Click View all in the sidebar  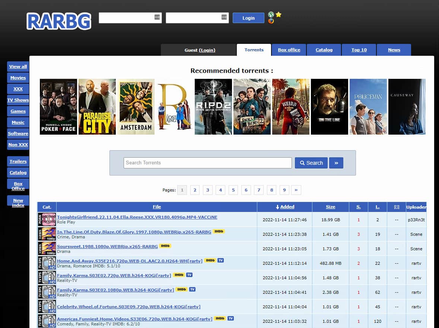(x=18, y=67)
